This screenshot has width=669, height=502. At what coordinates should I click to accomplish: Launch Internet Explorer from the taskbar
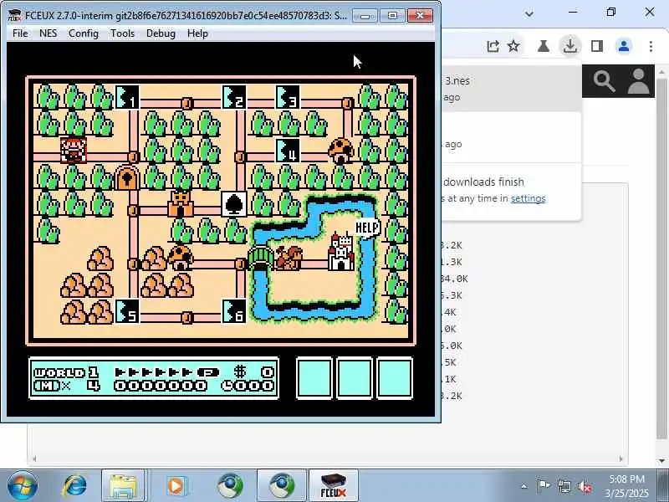pyautogui.click(x=75, y=486)
